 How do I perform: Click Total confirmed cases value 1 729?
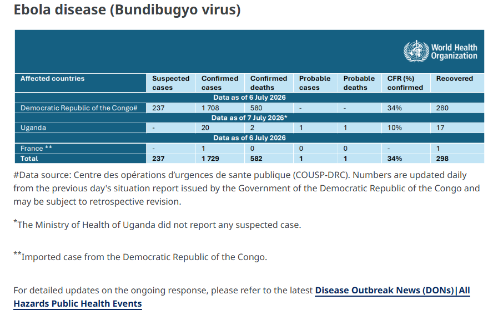[x=210, y=159]
